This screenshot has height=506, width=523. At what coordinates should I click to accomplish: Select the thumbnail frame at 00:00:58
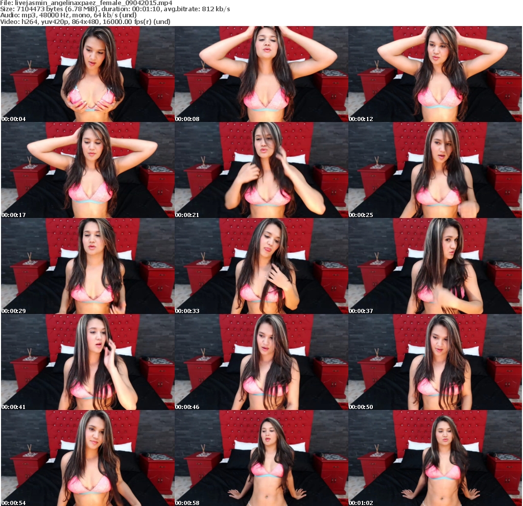(261, 458)
